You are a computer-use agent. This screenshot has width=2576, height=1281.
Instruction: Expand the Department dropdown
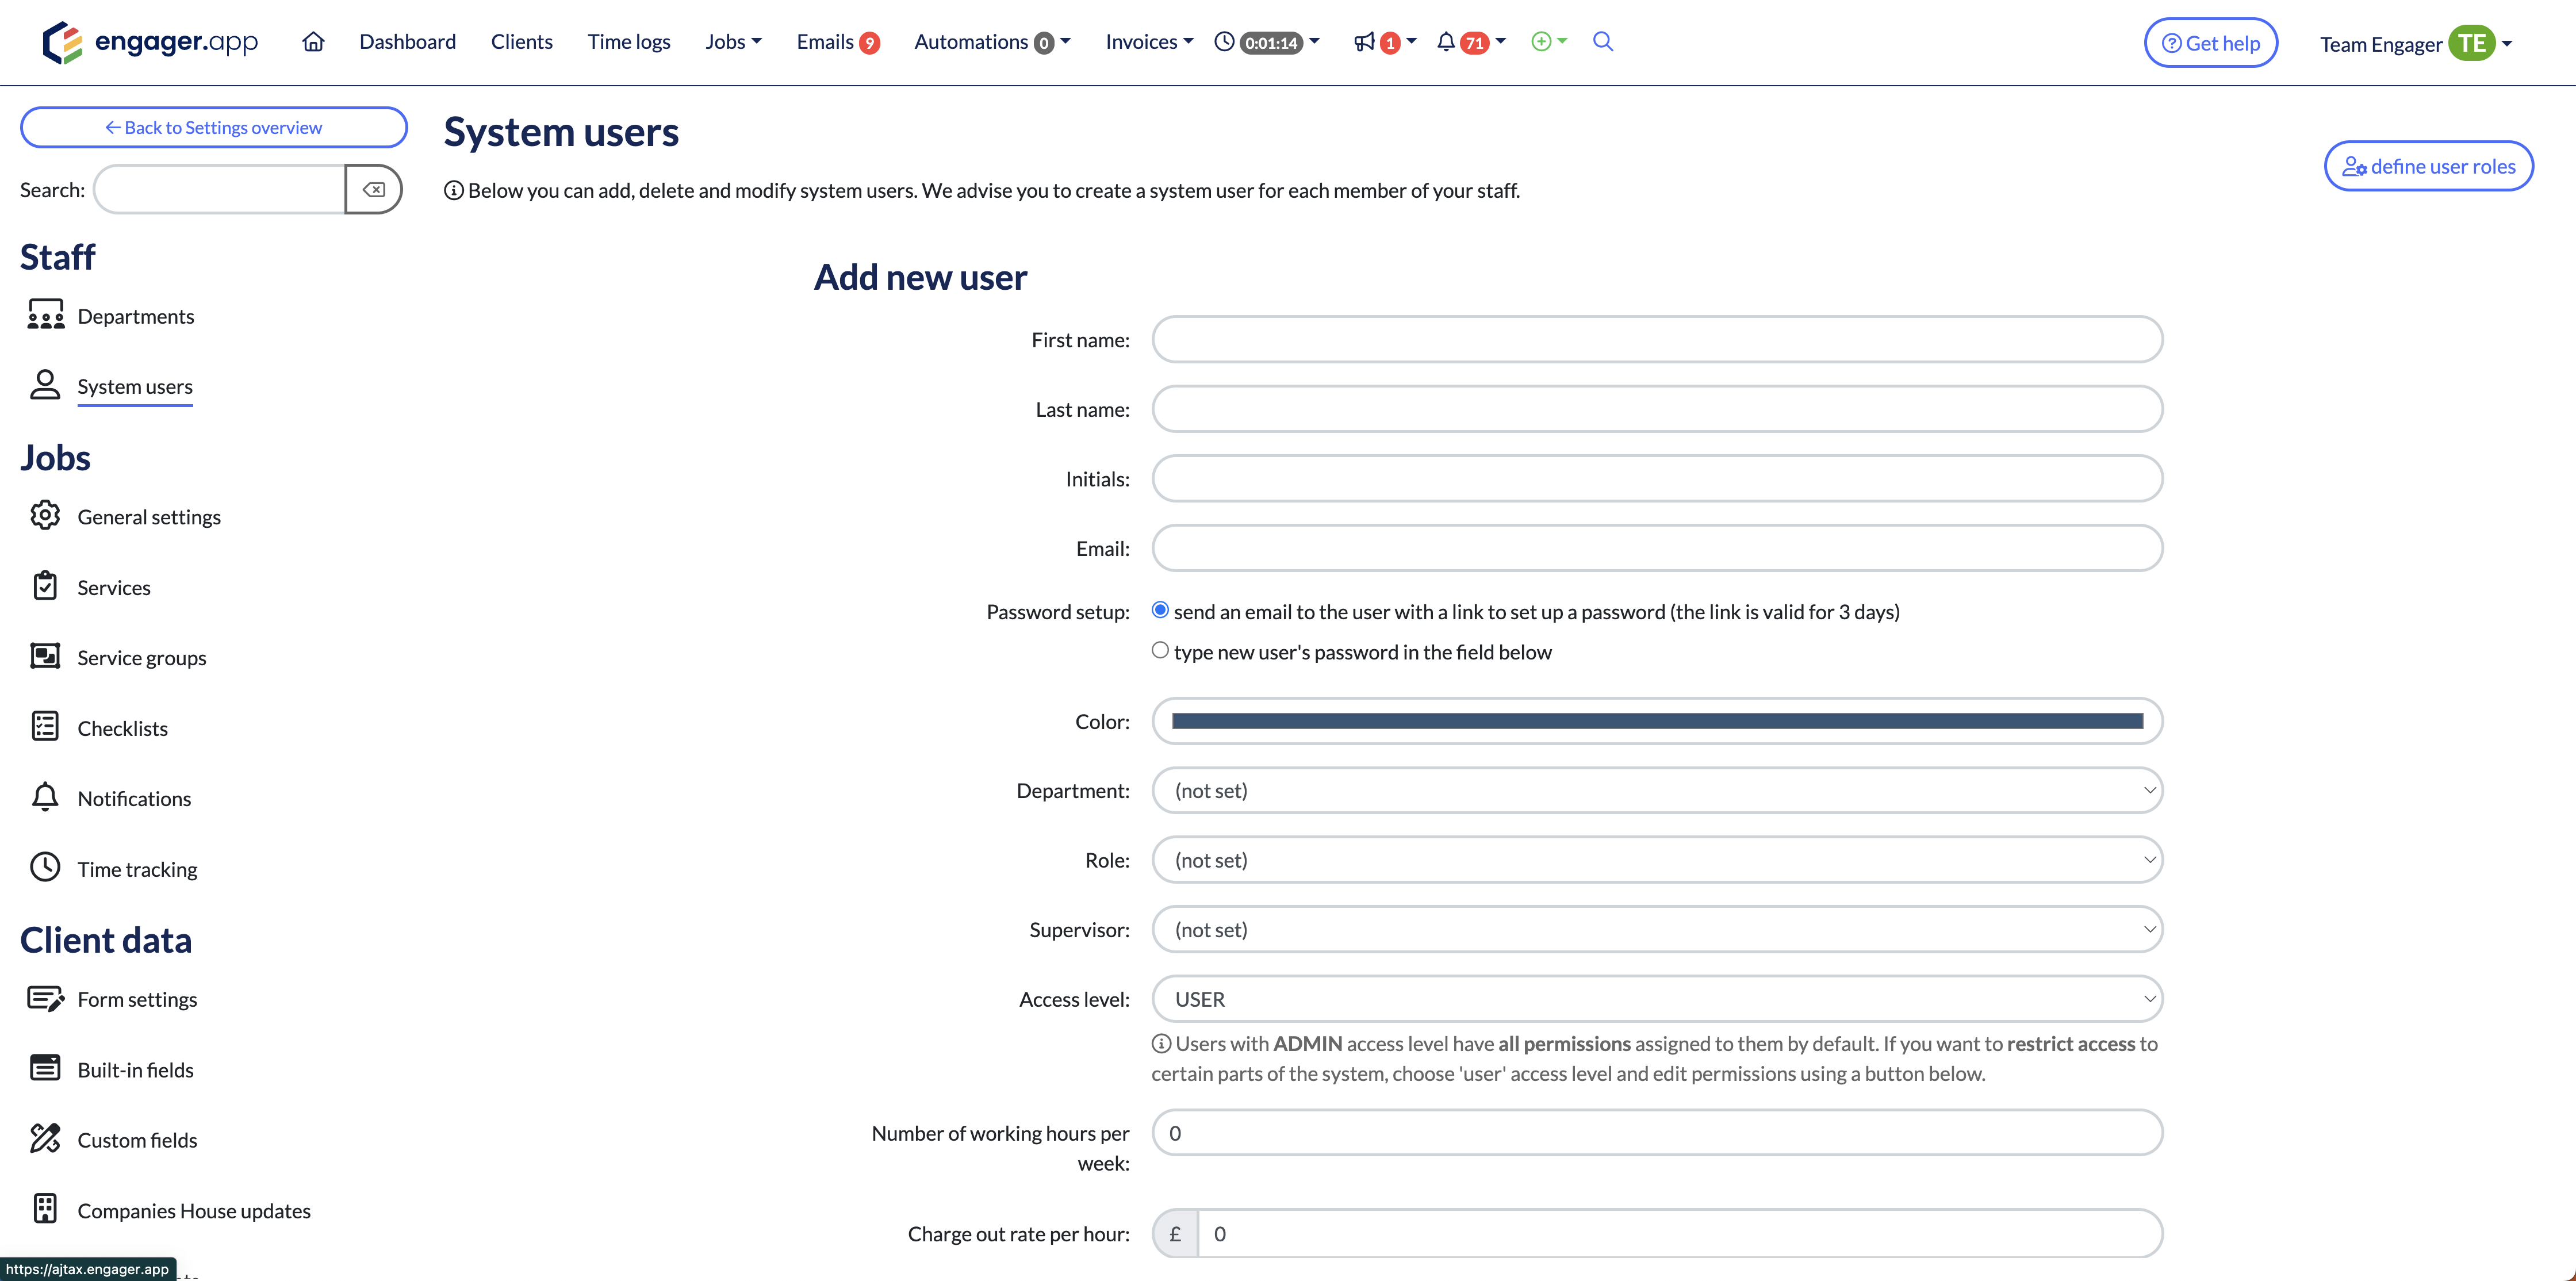1656,790
